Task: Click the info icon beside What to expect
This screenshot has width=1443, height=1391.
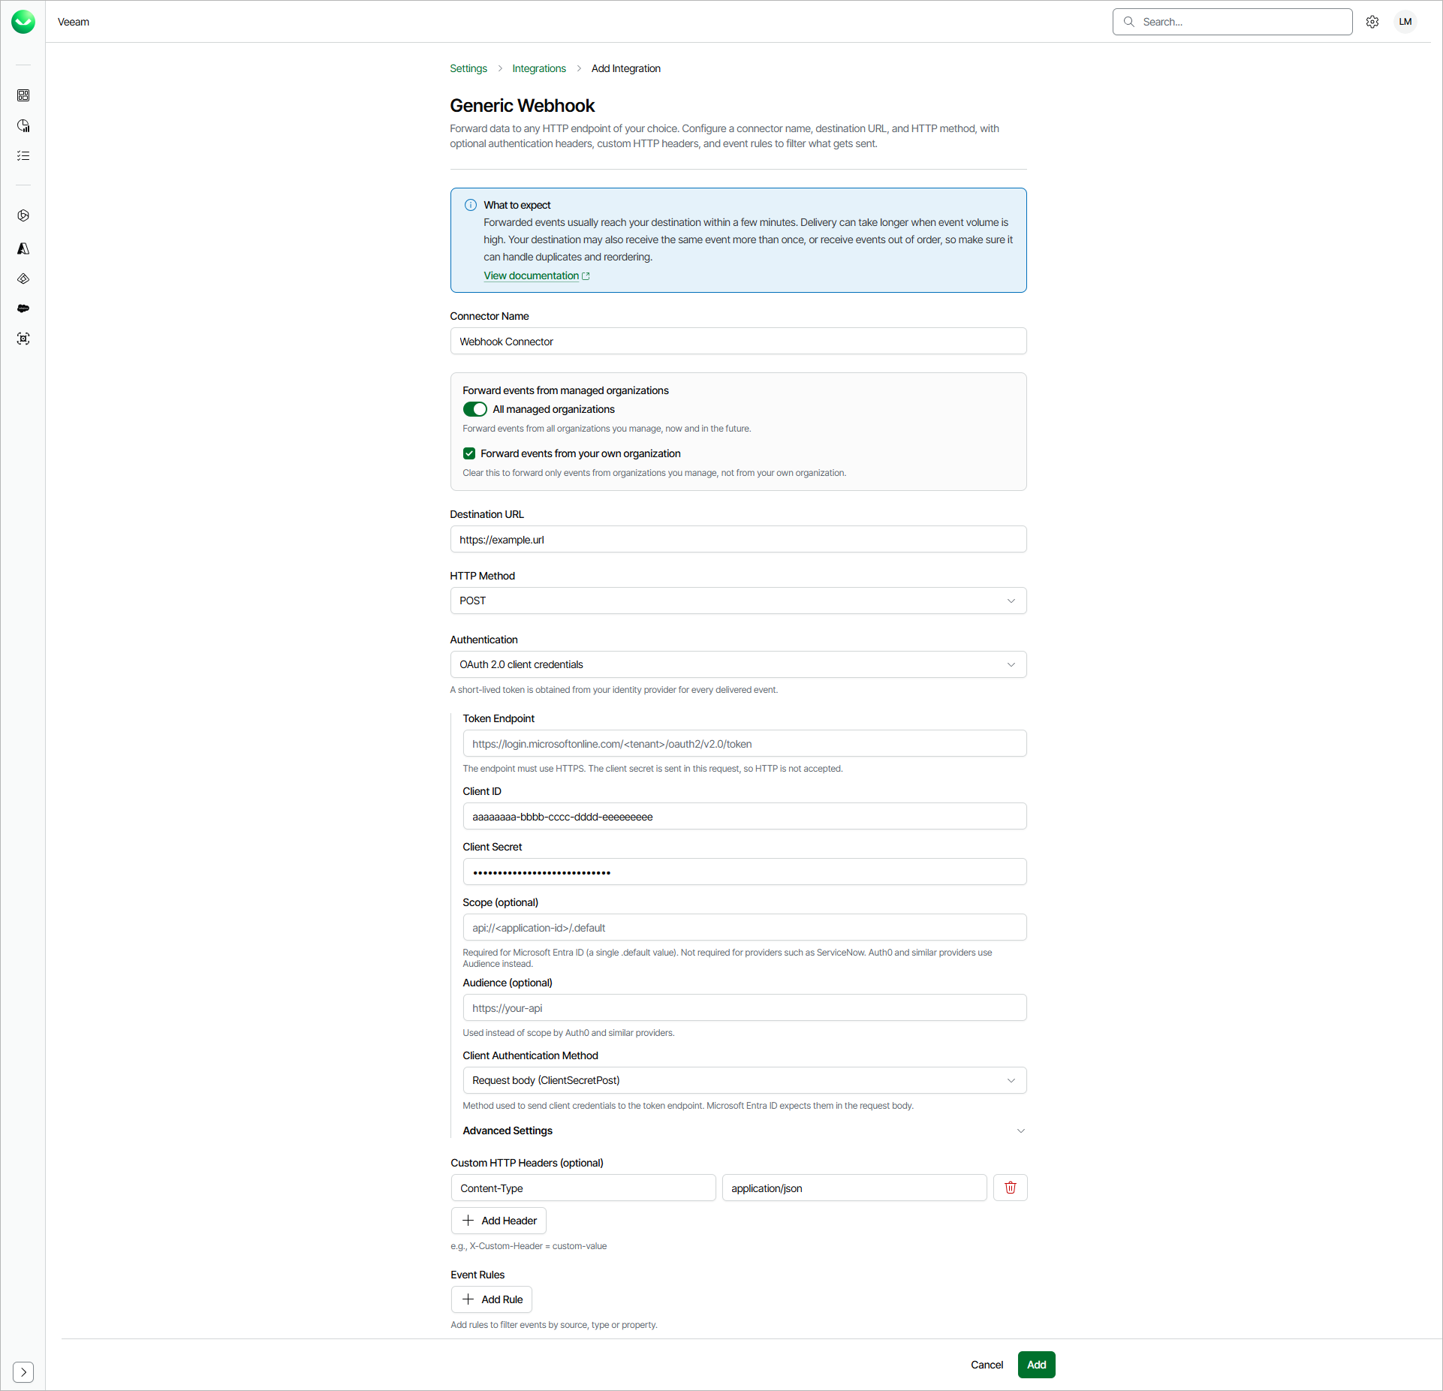Action: click(x=471, y=205)
